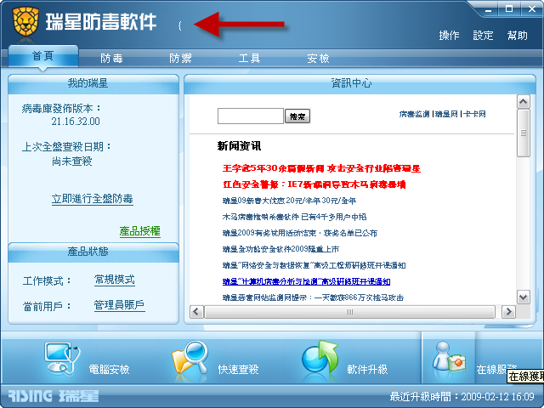The height and width of the screenshot is (408, 544).
Task: Open the 幫助 menu
Action: [518, 35]
